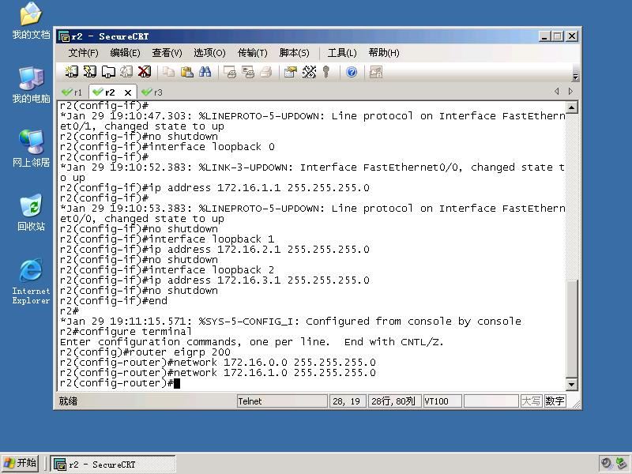Click terminal scrollbar down arrow
The image size is (632, 474).
pyautogui.click(x=571, y=385)
